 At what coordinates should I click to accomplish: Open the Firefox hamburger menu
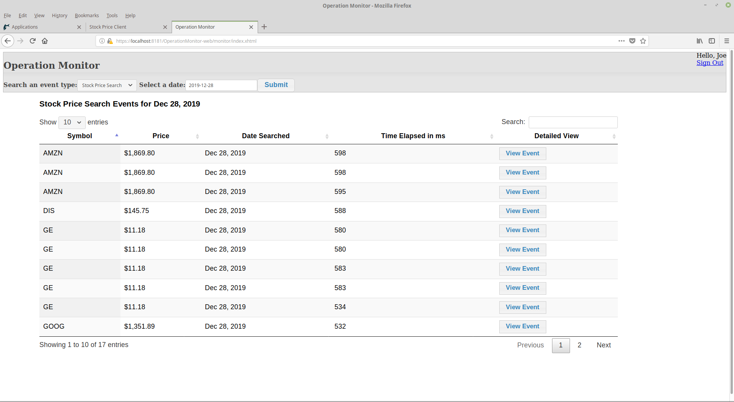coord(727,41)
